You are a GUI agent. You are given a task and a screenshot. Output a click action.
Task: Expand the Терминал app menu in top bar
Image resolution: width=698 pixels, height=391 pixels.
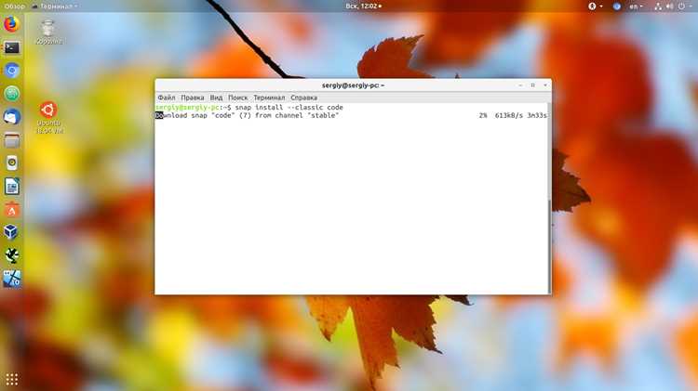pos(54,7)
